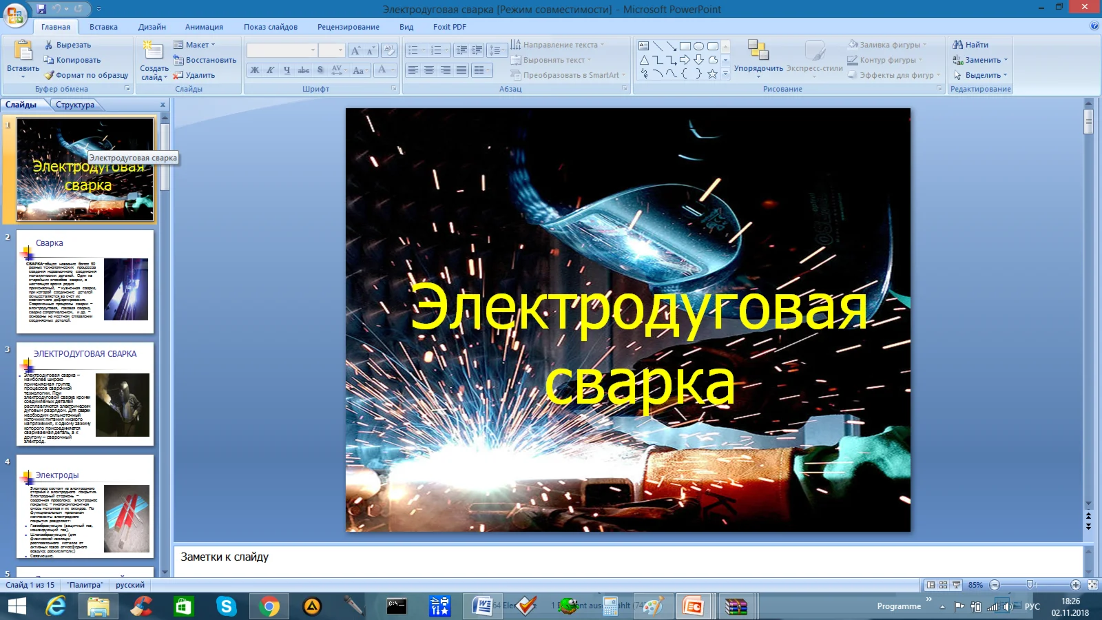Open Replace (Заменить) dropdown

pos(980,60)
